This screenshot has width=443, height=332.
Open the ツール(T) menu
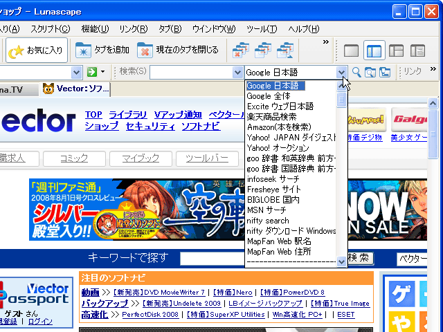pos(262,29)
